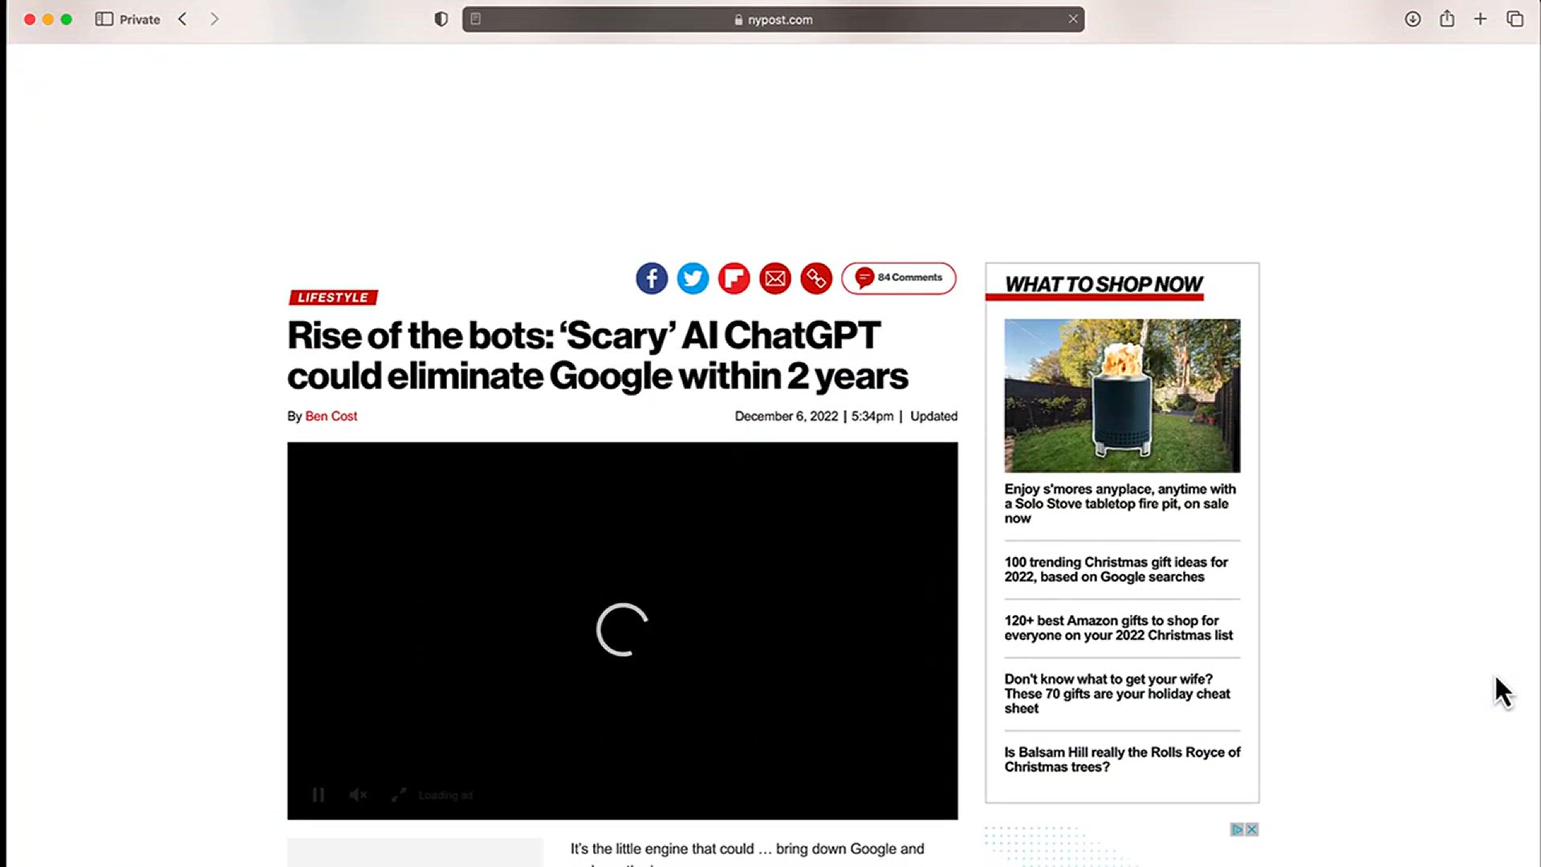Image resolution: width=1541 pixels, height=867 pixels.
Task: Open Safari share menu
Action: 1447,18
